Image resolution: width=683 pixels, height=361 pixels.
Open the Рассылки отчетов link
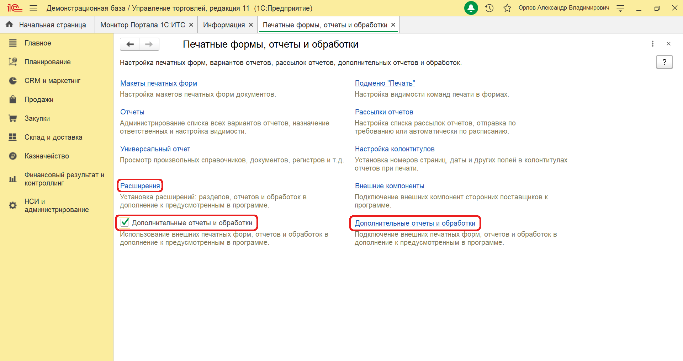pos(384,112)
